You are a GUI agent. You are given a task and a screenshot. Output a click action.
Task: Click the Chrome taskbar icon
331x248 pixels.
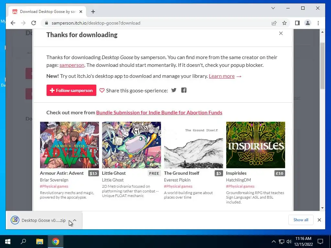pos(56,242)
